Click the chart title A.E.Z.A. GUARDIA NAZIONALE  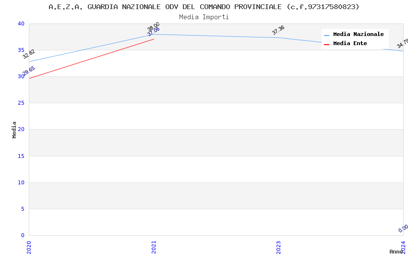tap(204, 7)
